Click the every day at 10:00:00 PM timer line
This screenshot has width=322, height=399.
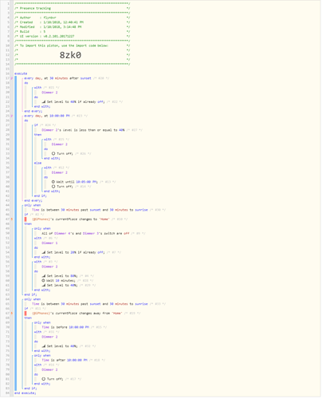coord(47,116)
